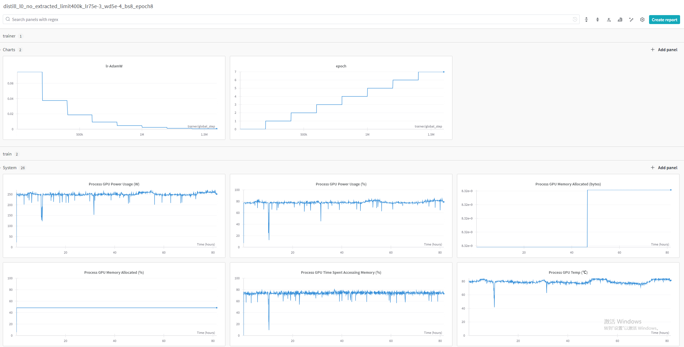Click the search magnifier icon
684x347 pixels.
(8, 19)
